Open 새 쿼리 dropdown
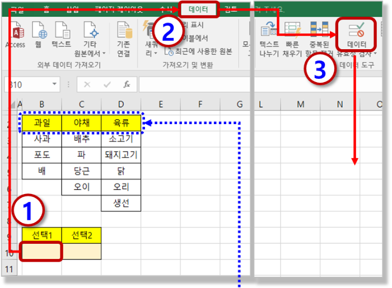The height and width of the screenshot is (288, 392). tap(151, 39)
